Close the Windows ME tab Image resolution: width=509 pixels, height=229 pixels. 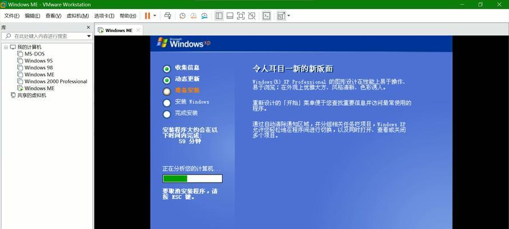(139, 30)
